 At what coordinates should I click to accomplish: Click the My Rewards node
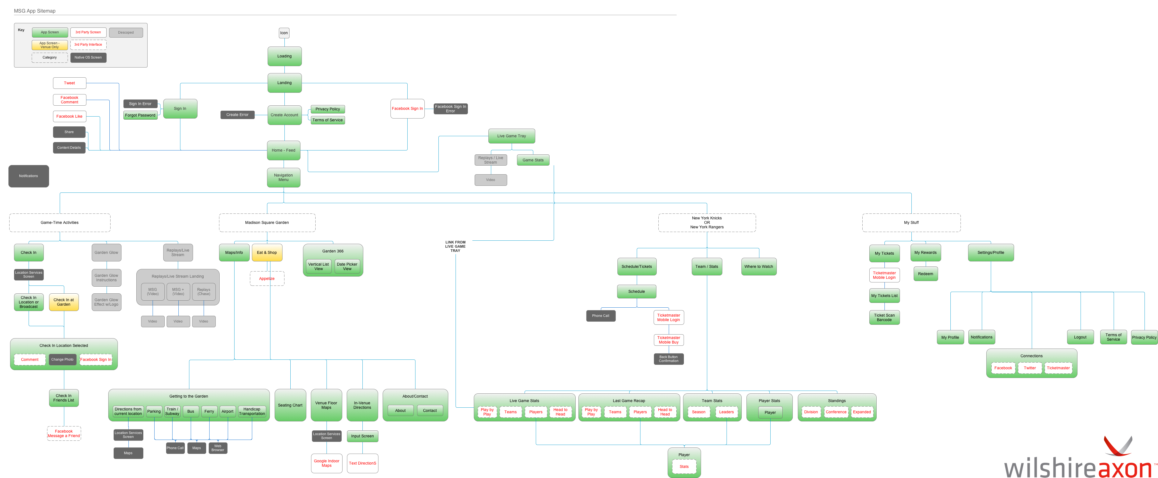click(x=926, y=253)
